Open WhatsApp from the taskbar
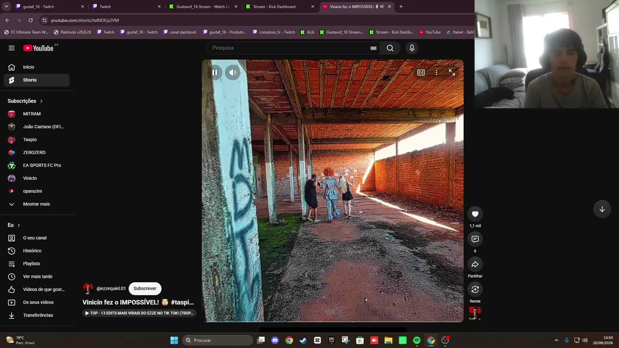The image size is (619, 348). tap(402, 340)
